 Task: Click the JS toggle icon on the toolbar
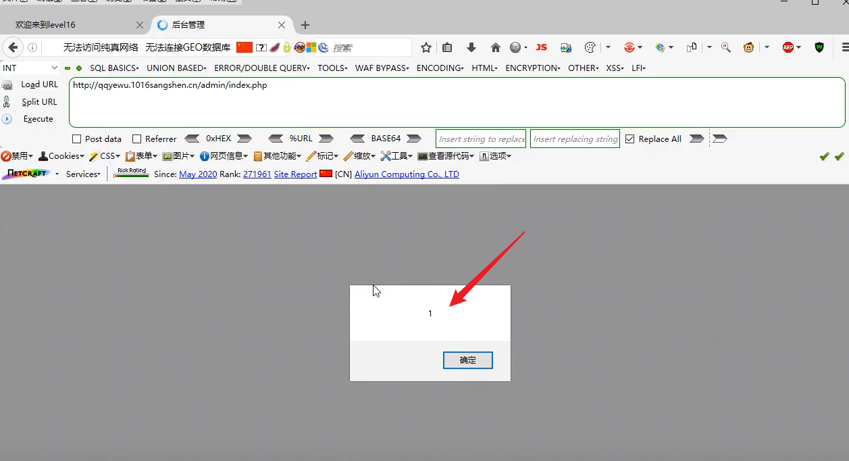click(541, 47)
